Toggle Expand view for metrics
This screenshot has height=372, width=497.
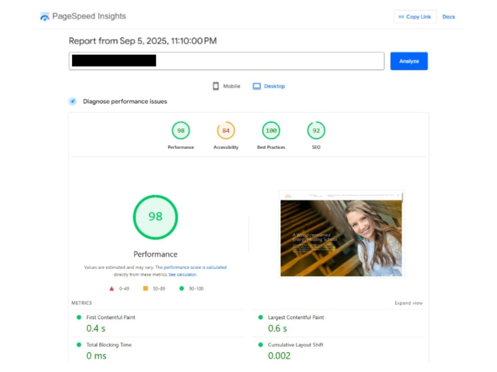(x=409, y=303)
